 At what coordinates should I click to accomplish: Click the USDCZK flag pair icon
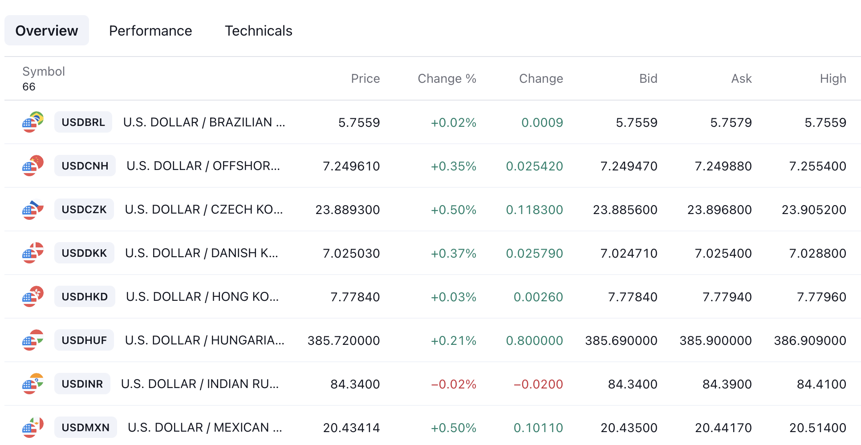click(x=33, y=209)
